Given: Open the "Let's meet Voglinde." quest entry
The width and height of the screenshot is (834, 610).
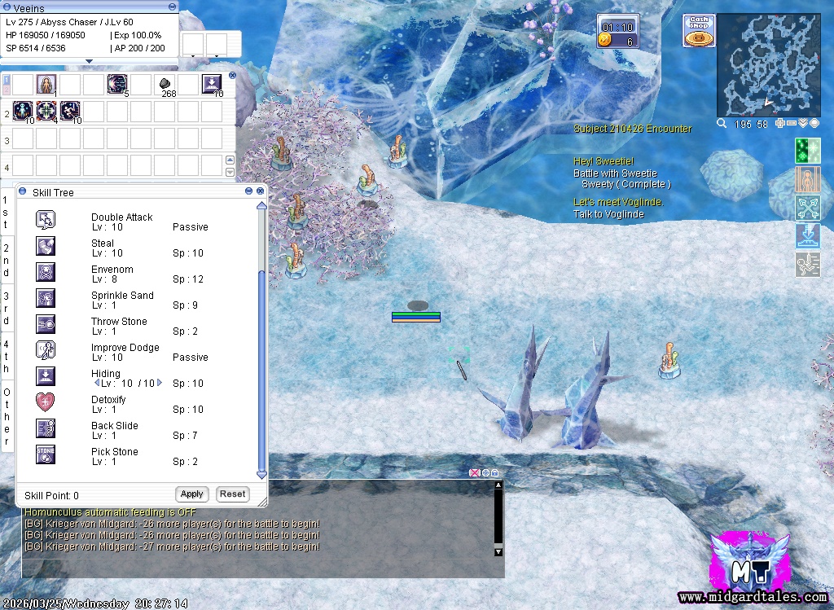Looking at the screenshot, I should point(618,202).
